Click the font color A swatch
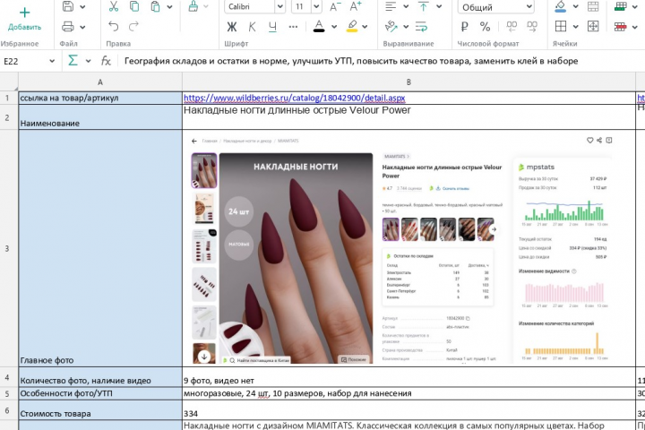 (x=319, y=27)
